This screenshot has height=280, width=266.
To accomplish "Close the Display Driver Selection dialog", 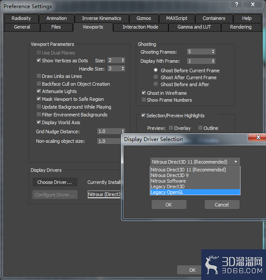I will [x=258, y=137].
